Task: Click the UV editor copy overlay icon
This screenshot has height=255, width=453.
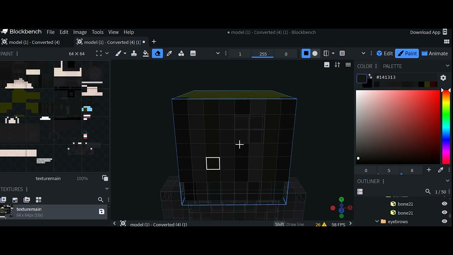Action: tap(105, 178)
